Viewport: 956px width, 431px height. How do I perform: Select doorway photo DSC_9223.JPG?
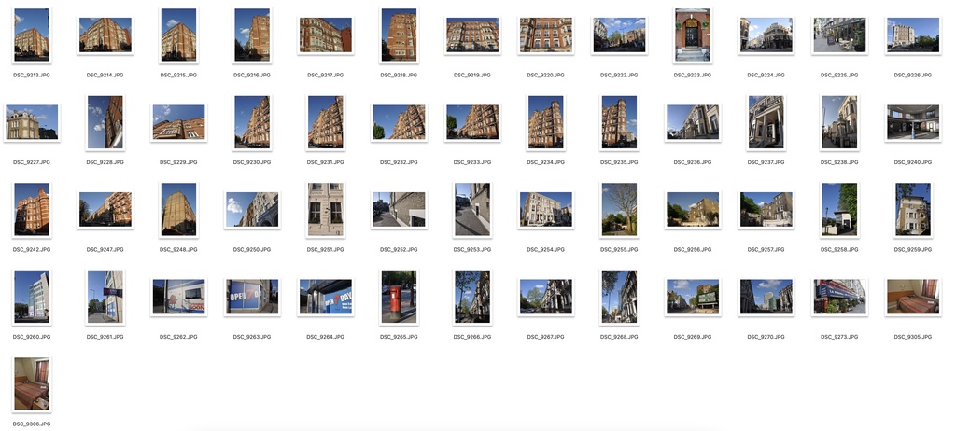tap(693, 35)
